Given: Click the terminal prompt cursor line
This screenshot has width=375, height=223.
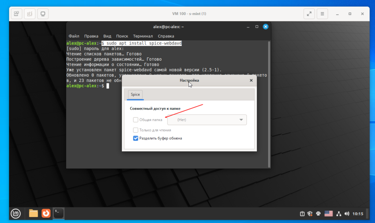Looking at the screenshot, I should pyautogui.click(x=88, y=86).
